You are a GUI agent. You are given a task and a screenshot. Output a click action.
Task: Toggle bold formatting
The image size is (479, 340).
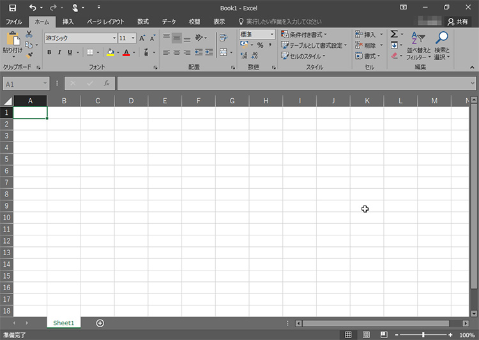coord(49,52)
